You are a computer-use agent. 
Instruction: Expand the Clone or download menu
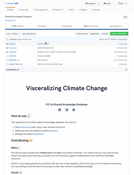119,34
